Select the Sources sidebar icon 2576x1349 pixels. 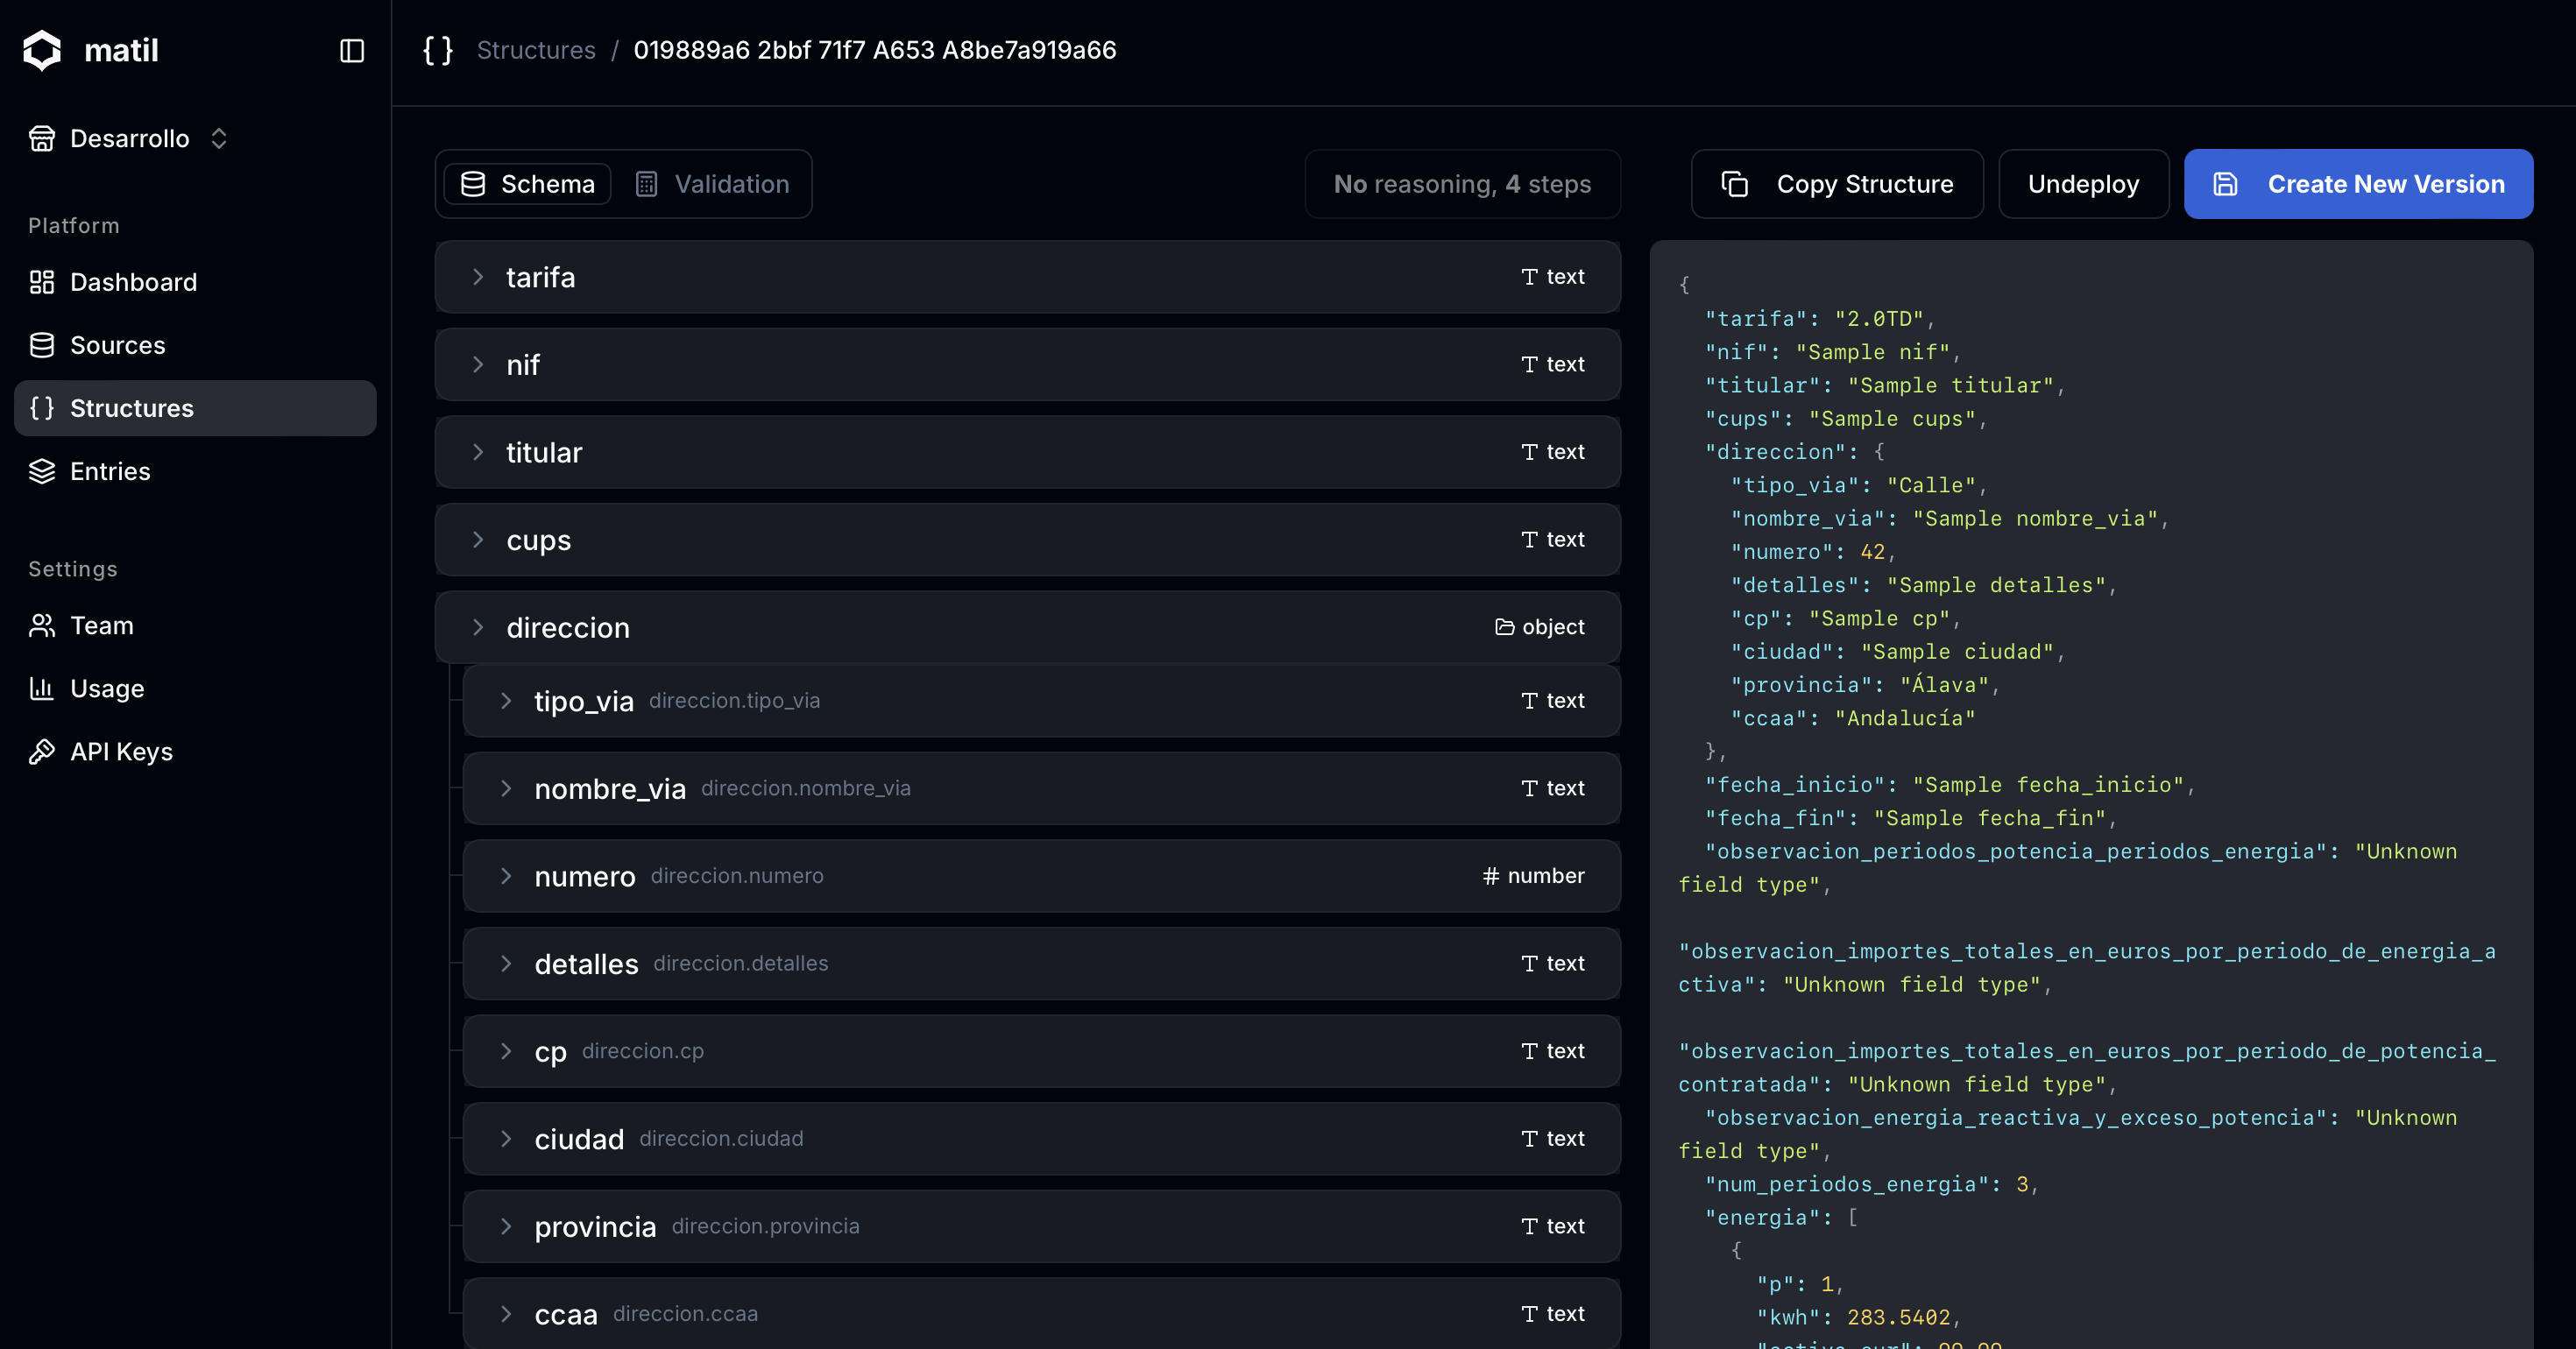point(42,345)
